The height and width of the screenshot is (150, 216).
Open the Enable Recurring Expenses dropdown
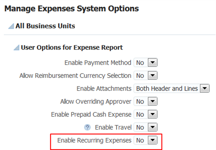coord(153,140)
